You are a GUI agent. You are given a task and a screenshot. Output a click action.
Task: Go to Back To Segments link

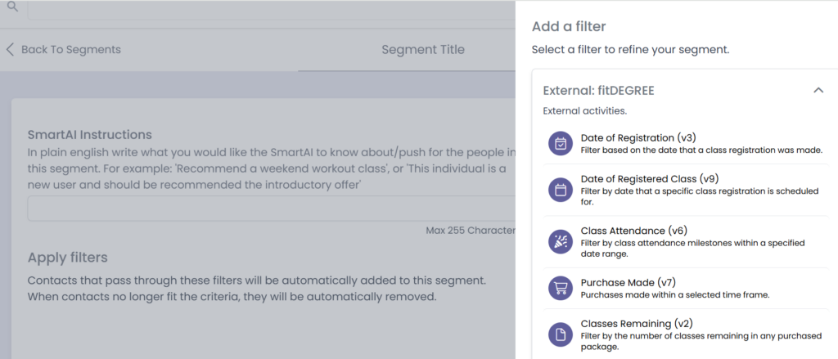coord(70,49)
